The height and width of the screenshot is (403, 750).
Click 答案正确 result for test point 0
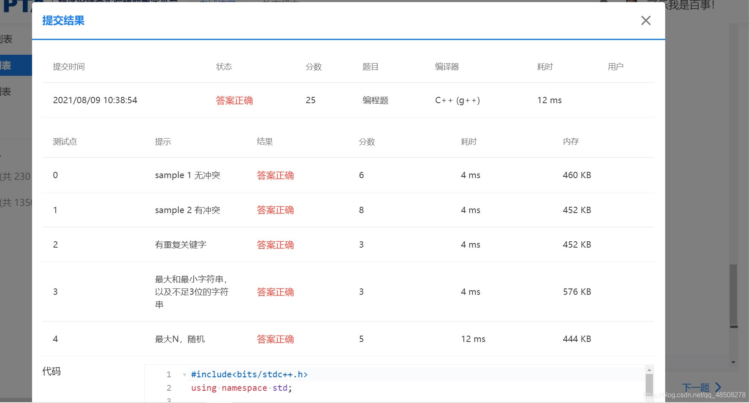point(275,175)
